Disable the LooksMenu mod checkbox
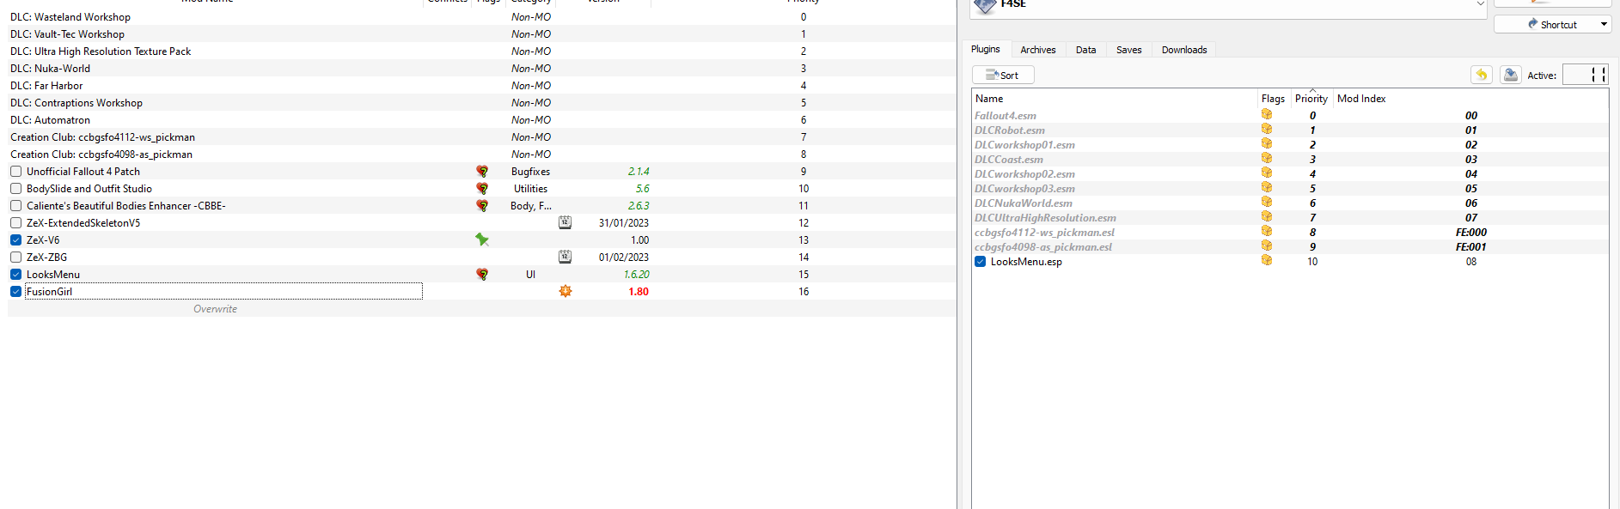 [x=15, y=275]
